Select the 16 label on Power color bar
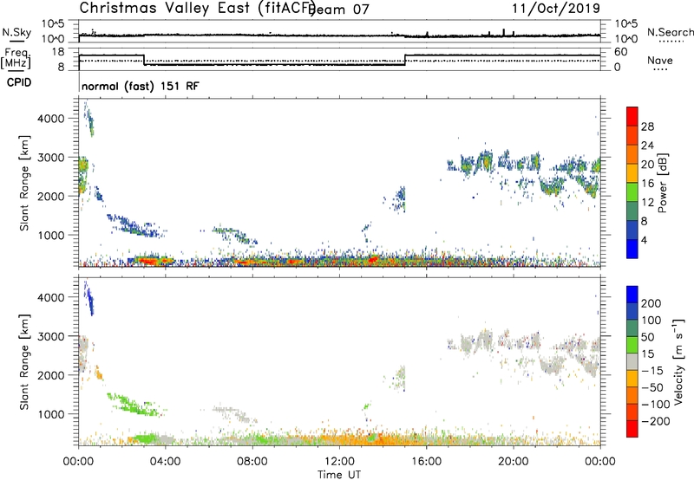The height and width of the screenshot is (480, 694). [x=647, y=184]
